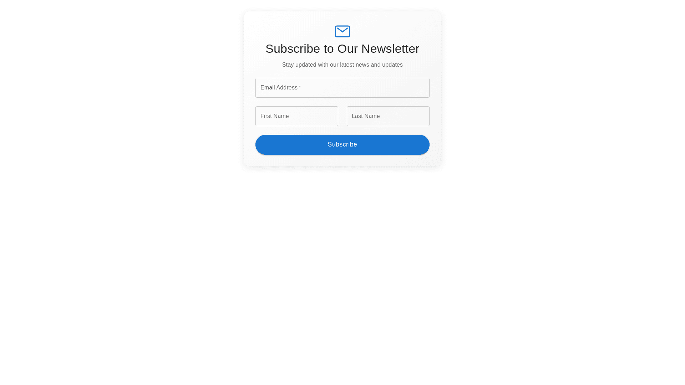Focus the Email Address input field
Screen dimensions: 685x385
click(x=342, y=88)
